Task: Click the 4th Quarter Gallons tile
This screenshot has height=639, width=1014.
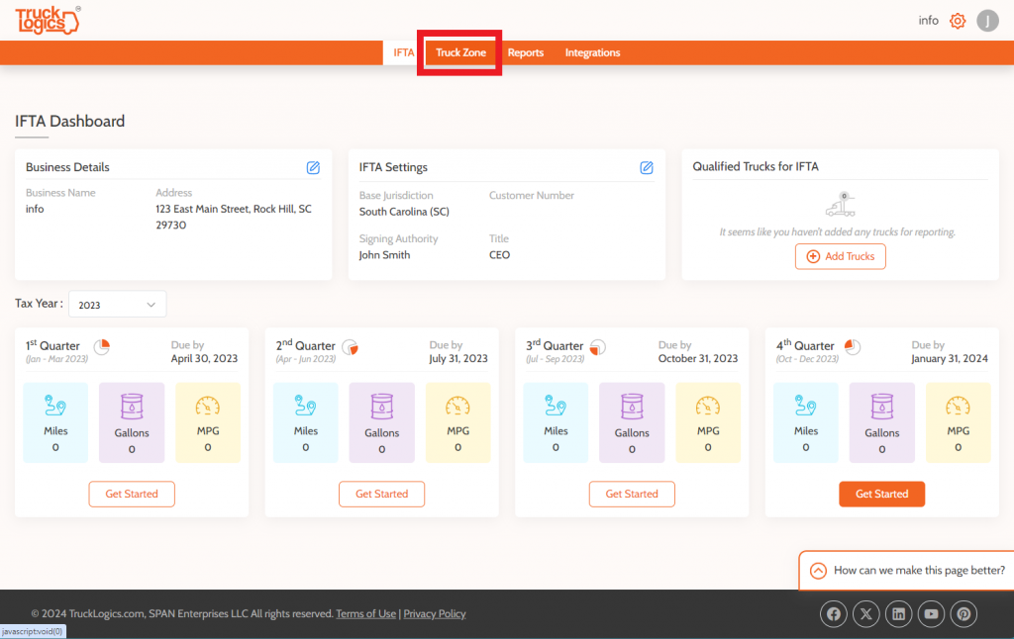Action: click(882, 422)
